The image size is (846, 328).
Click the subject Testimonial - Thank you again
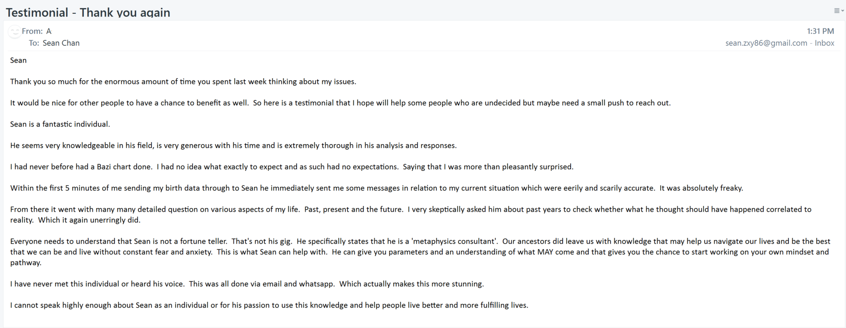(x=88, y=12)
